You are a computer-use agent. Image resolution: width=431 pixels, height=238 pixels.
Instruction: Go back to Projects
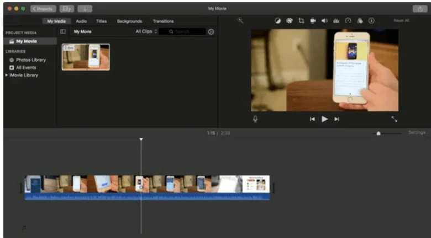(43, 9)
